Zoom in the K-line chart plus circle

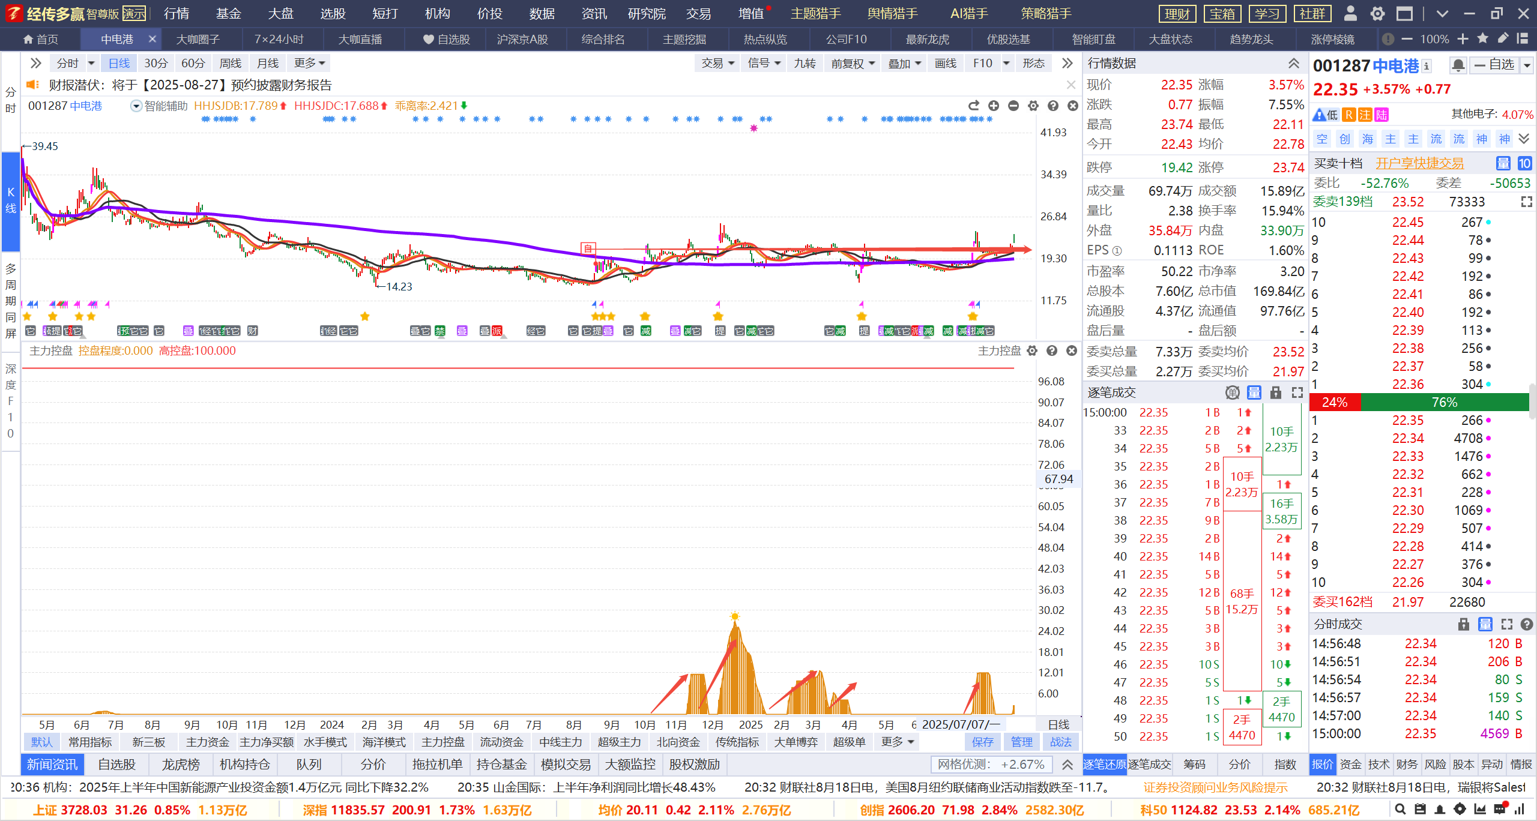tap(994, 106)
